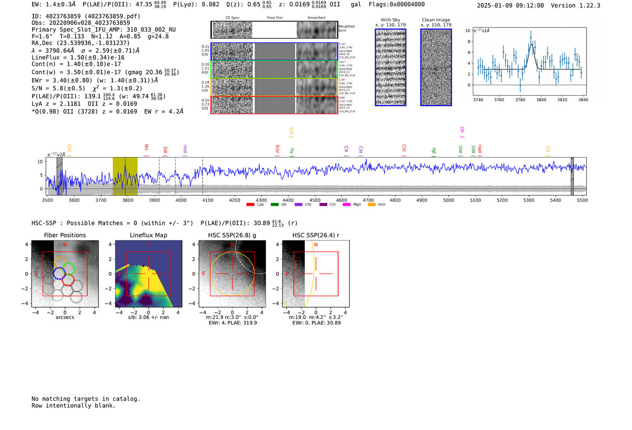
Task: Click the orange fiber circle in Fiber Positions
Action: coord(60,262)
